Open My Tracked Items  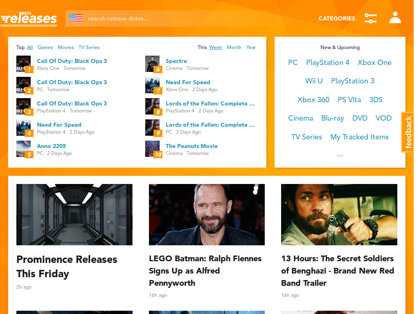[359, 137]
